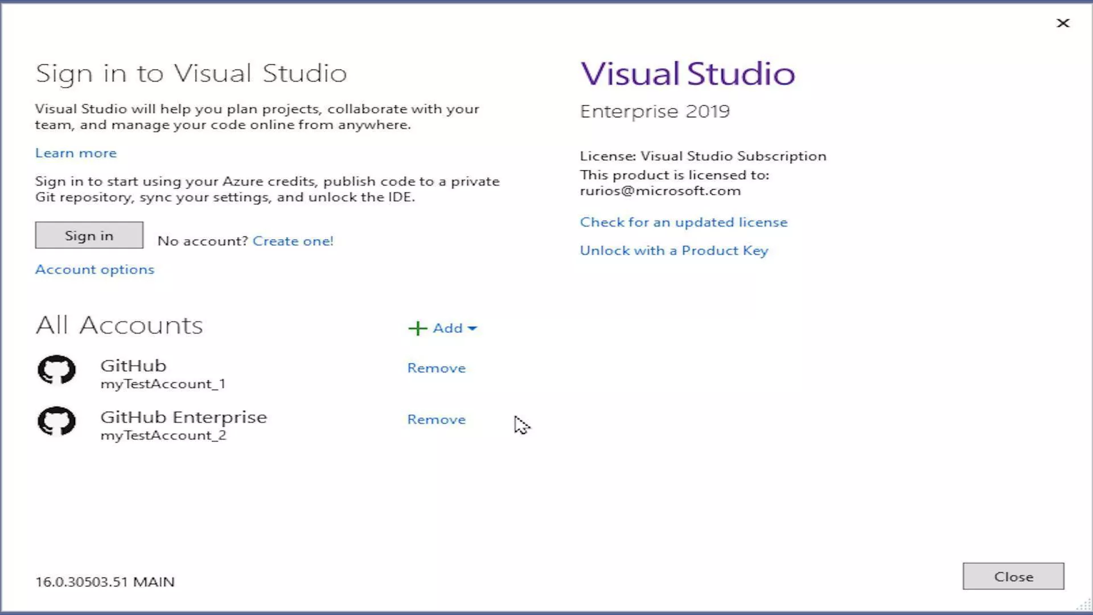This screenshot has width=1093, height=615.
Task: Click the licensed email address text
Action: coord(660,191)
